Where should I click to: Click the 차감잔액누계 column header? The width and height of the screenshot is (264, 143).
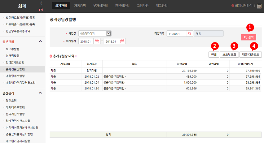(245, 64)
